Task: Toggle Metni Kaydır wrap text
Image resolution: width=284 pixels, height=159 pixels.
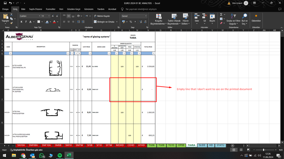Action: pos(102,16)
